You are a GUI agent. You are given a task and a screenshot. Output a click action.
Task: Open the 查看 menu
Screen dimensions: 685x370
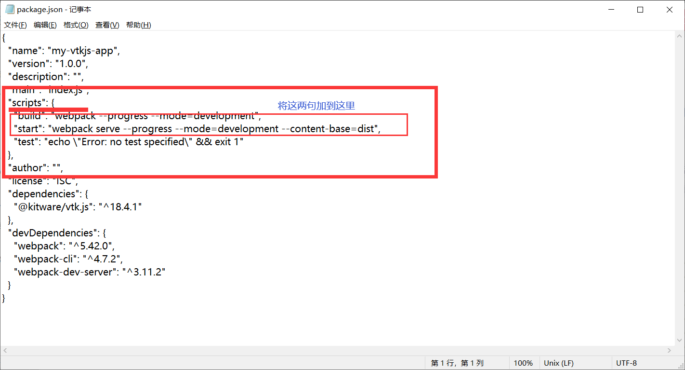107,25
